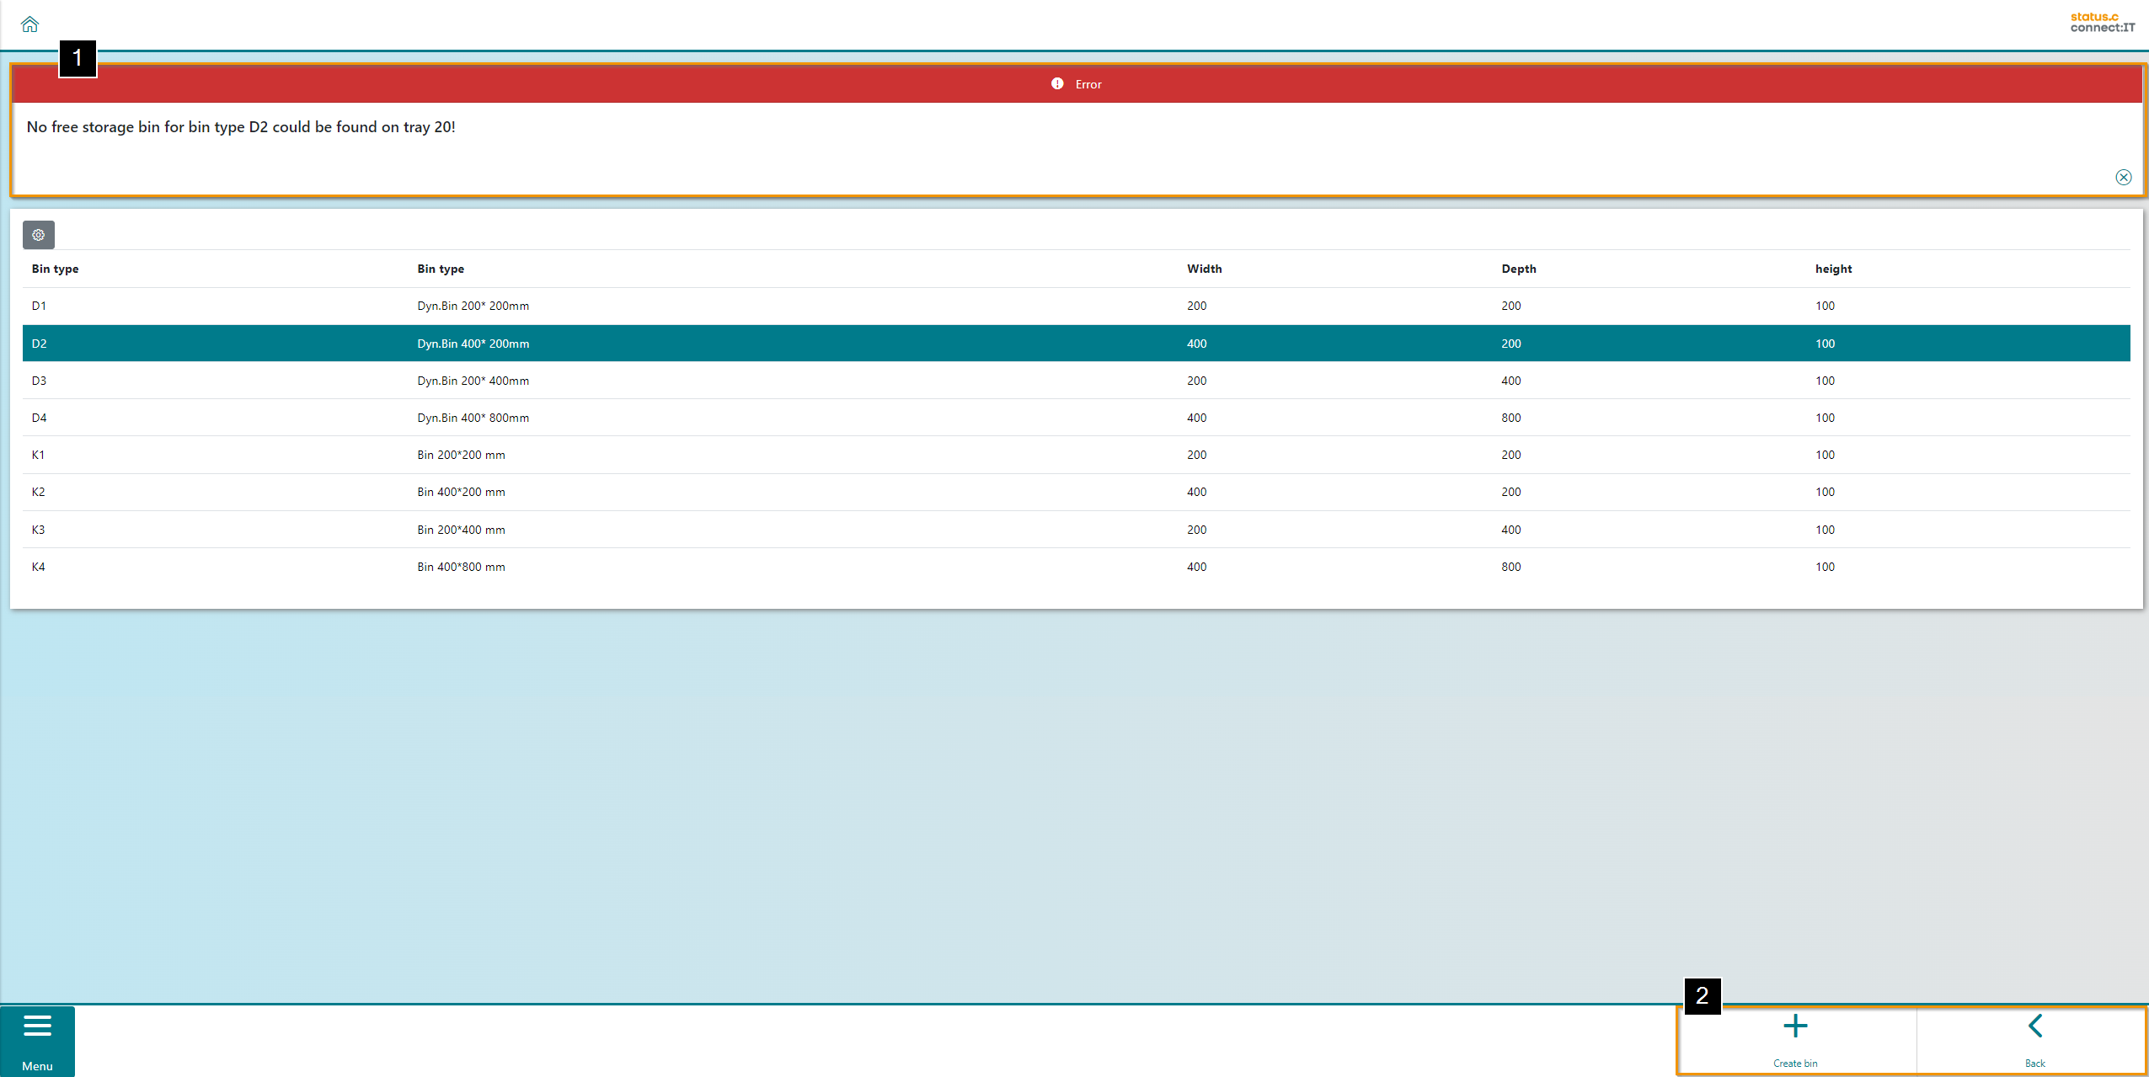
Task: Dismiss the error message with close icon
Action: (2123, 177)
